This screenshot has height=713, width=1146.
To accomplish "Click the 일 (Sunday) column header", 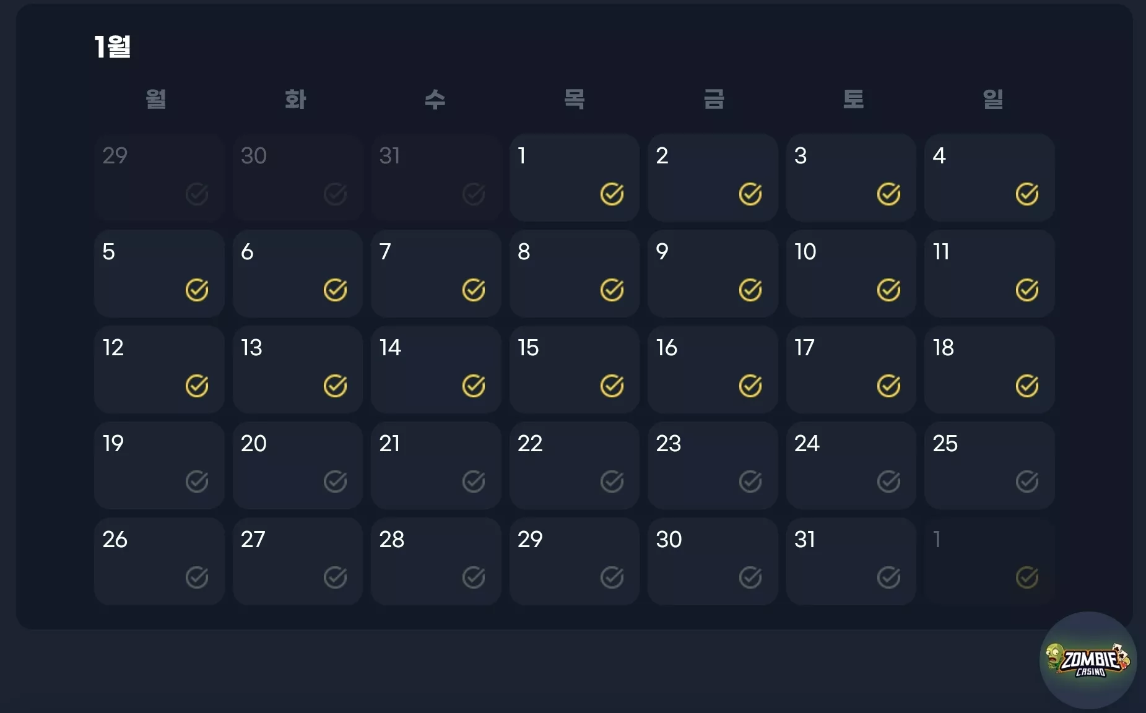I will coord(993,99).
